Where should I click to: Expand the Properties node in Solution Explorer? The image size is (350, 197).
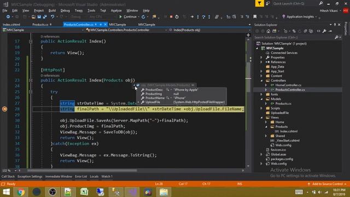click(261, 57)
